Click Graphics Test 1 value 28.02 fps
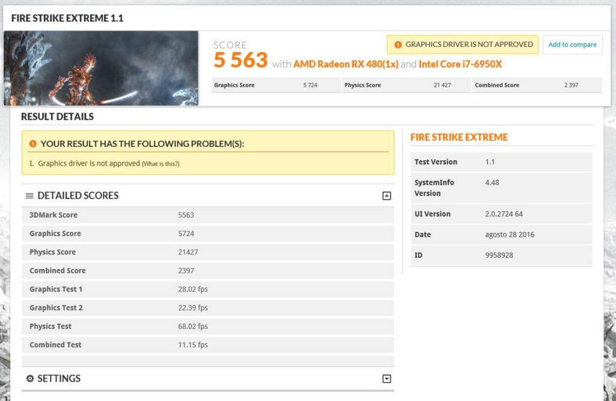 [193, 290]
